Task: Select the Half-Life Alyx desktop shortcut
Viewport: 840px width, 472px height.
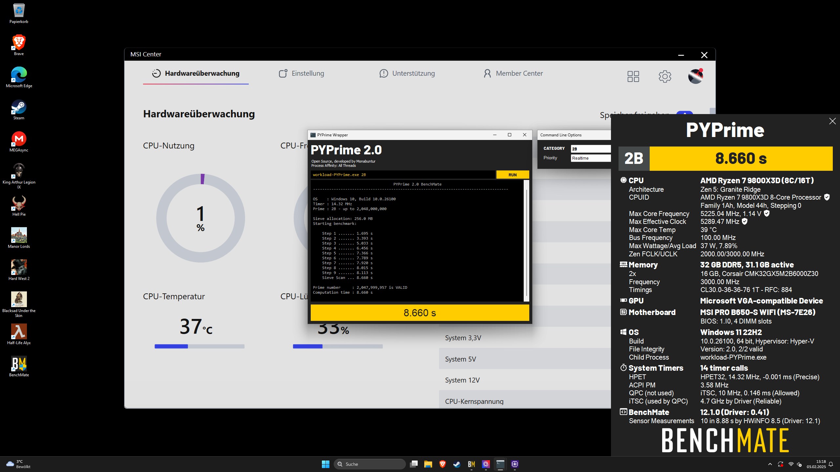Action: click(x=19, y=334)
